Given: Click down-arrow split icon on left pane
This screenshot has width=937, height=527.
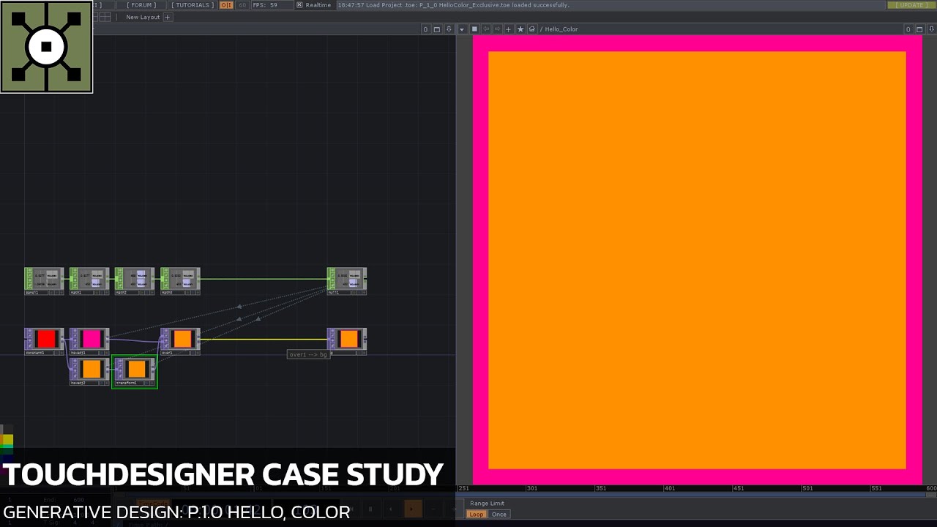Looking at the screenshot, I should [449, 29].
